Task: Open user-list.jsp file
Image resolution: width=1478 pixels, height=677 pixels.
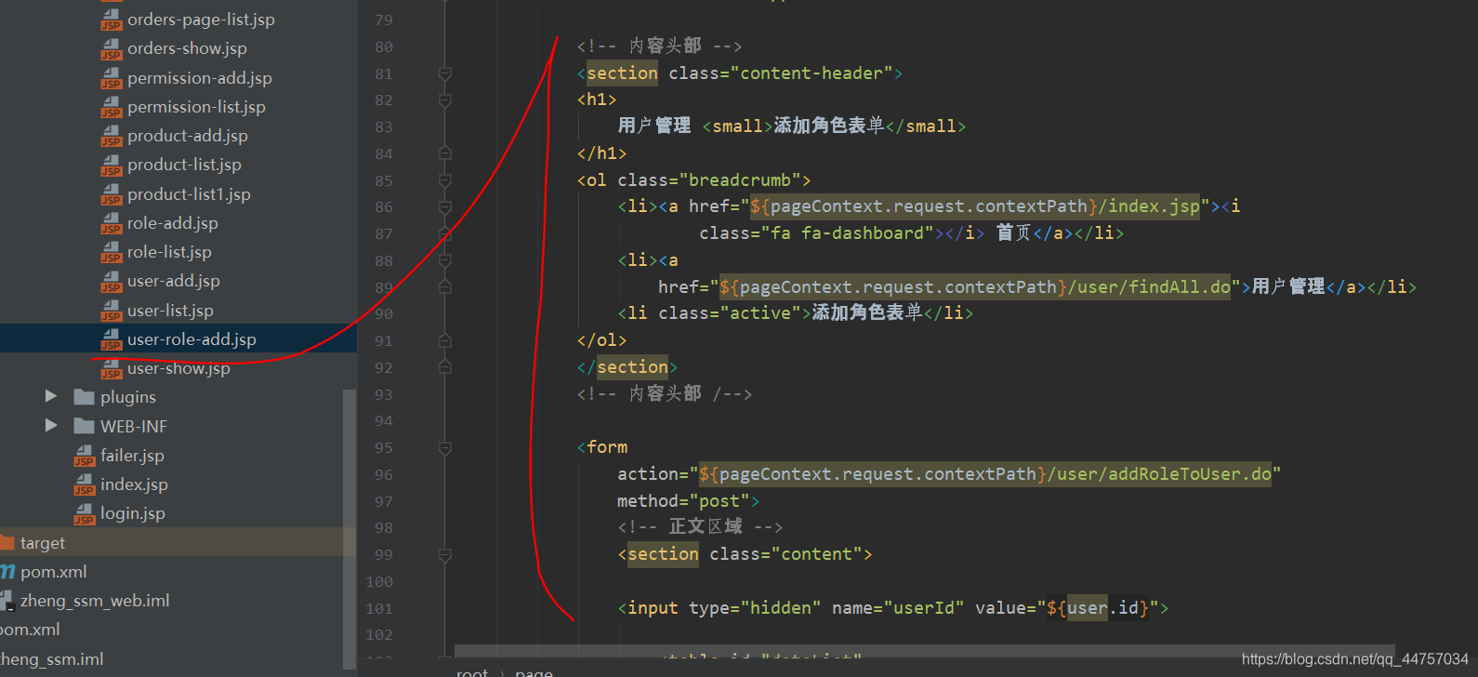Action: click(x=170, y=311)
